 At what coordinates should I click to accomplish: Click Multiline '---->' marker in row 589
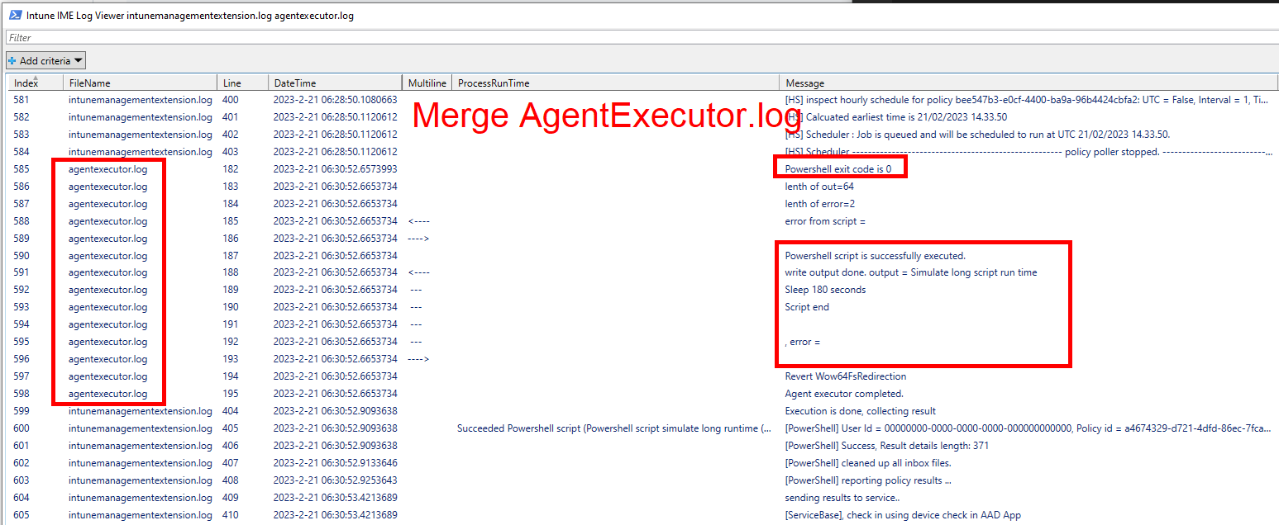419,239
